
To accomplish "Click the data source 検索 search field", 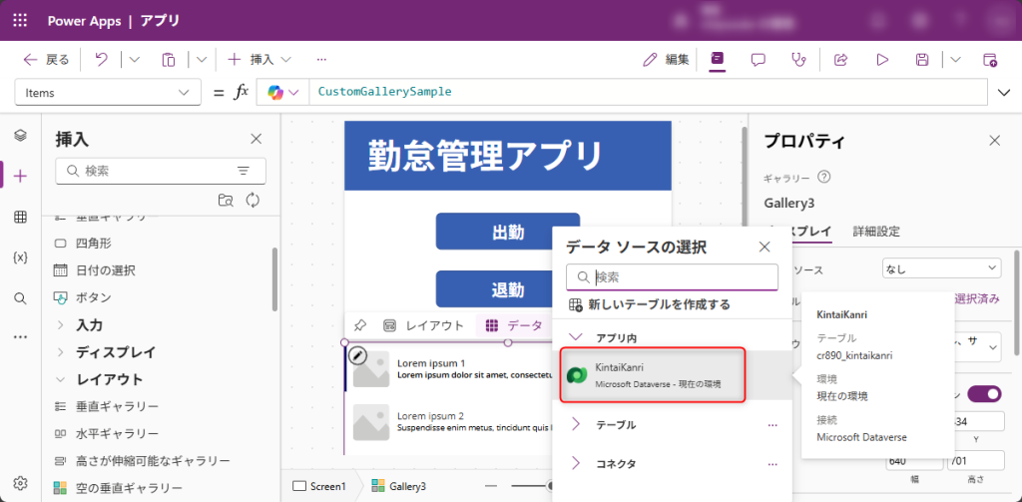I will click(x=672, y=277).
